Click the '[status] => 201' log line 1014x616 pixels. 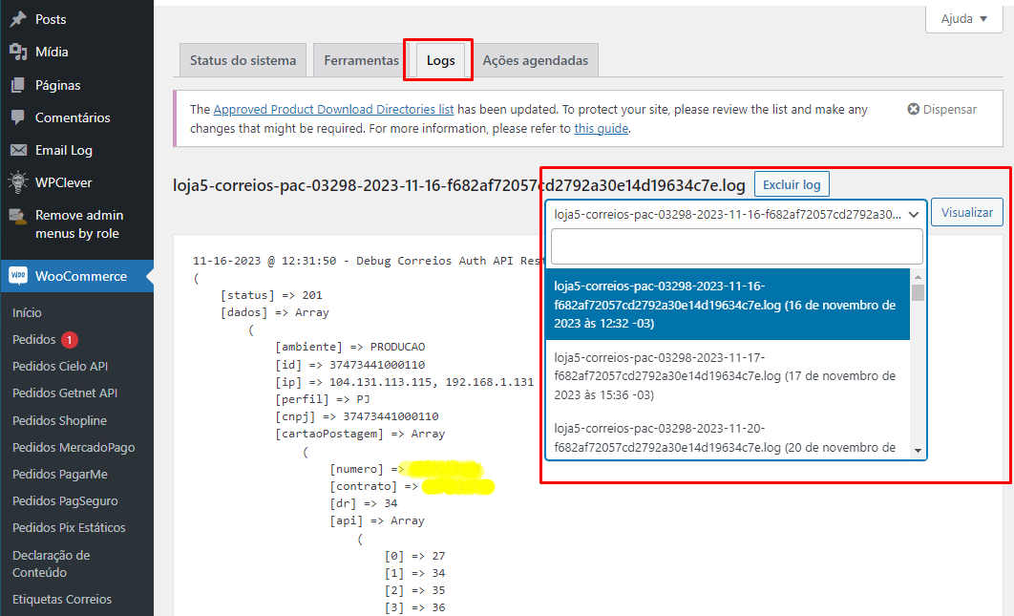271,295
